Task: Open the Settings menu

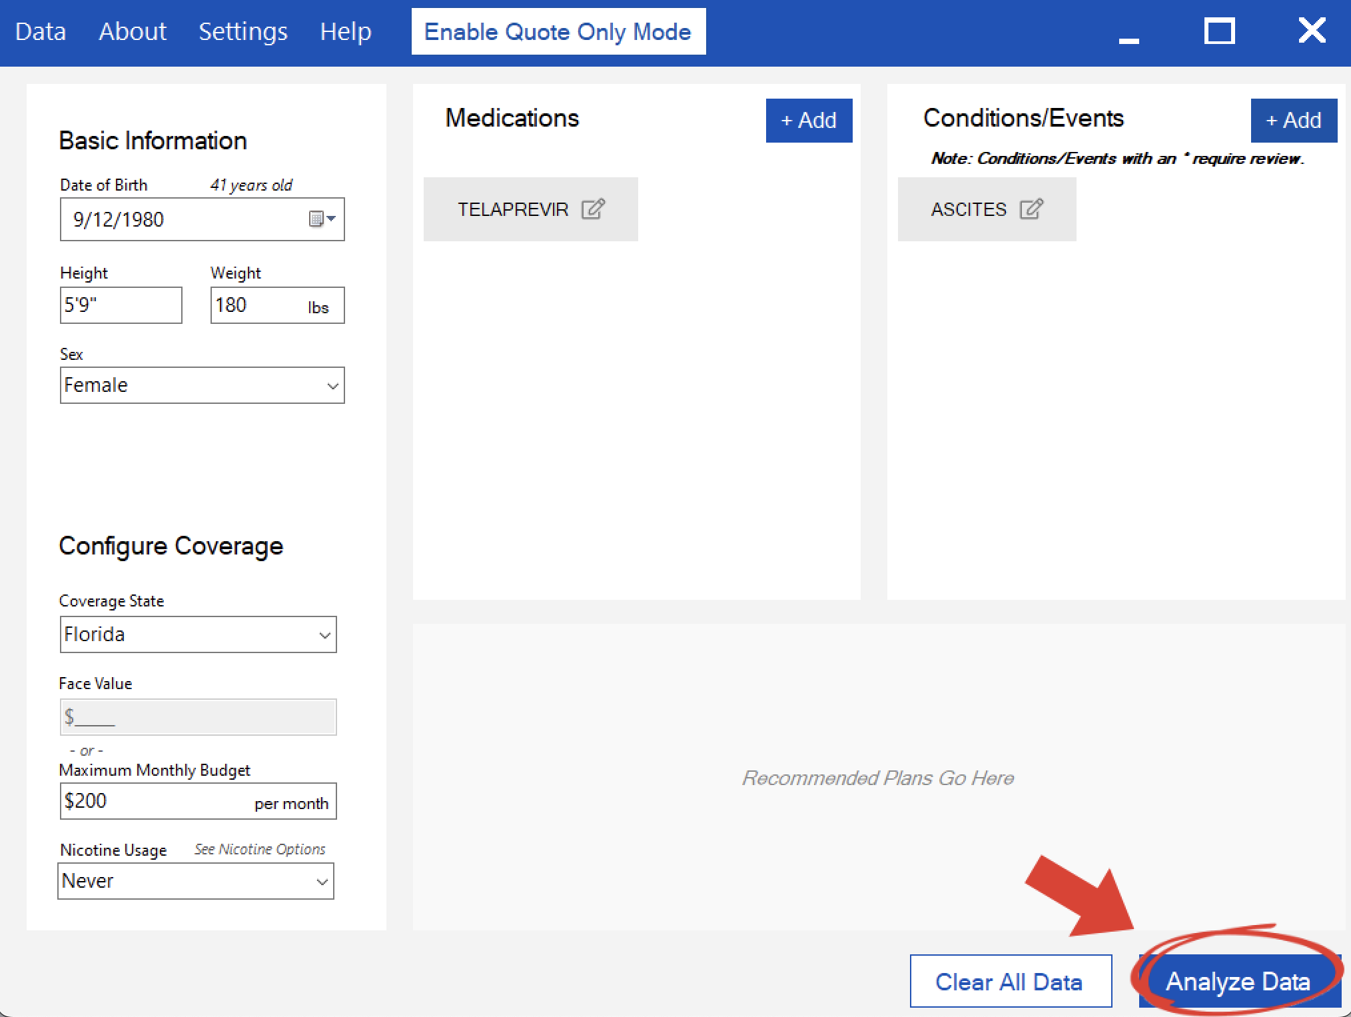Action: (243, 31)
